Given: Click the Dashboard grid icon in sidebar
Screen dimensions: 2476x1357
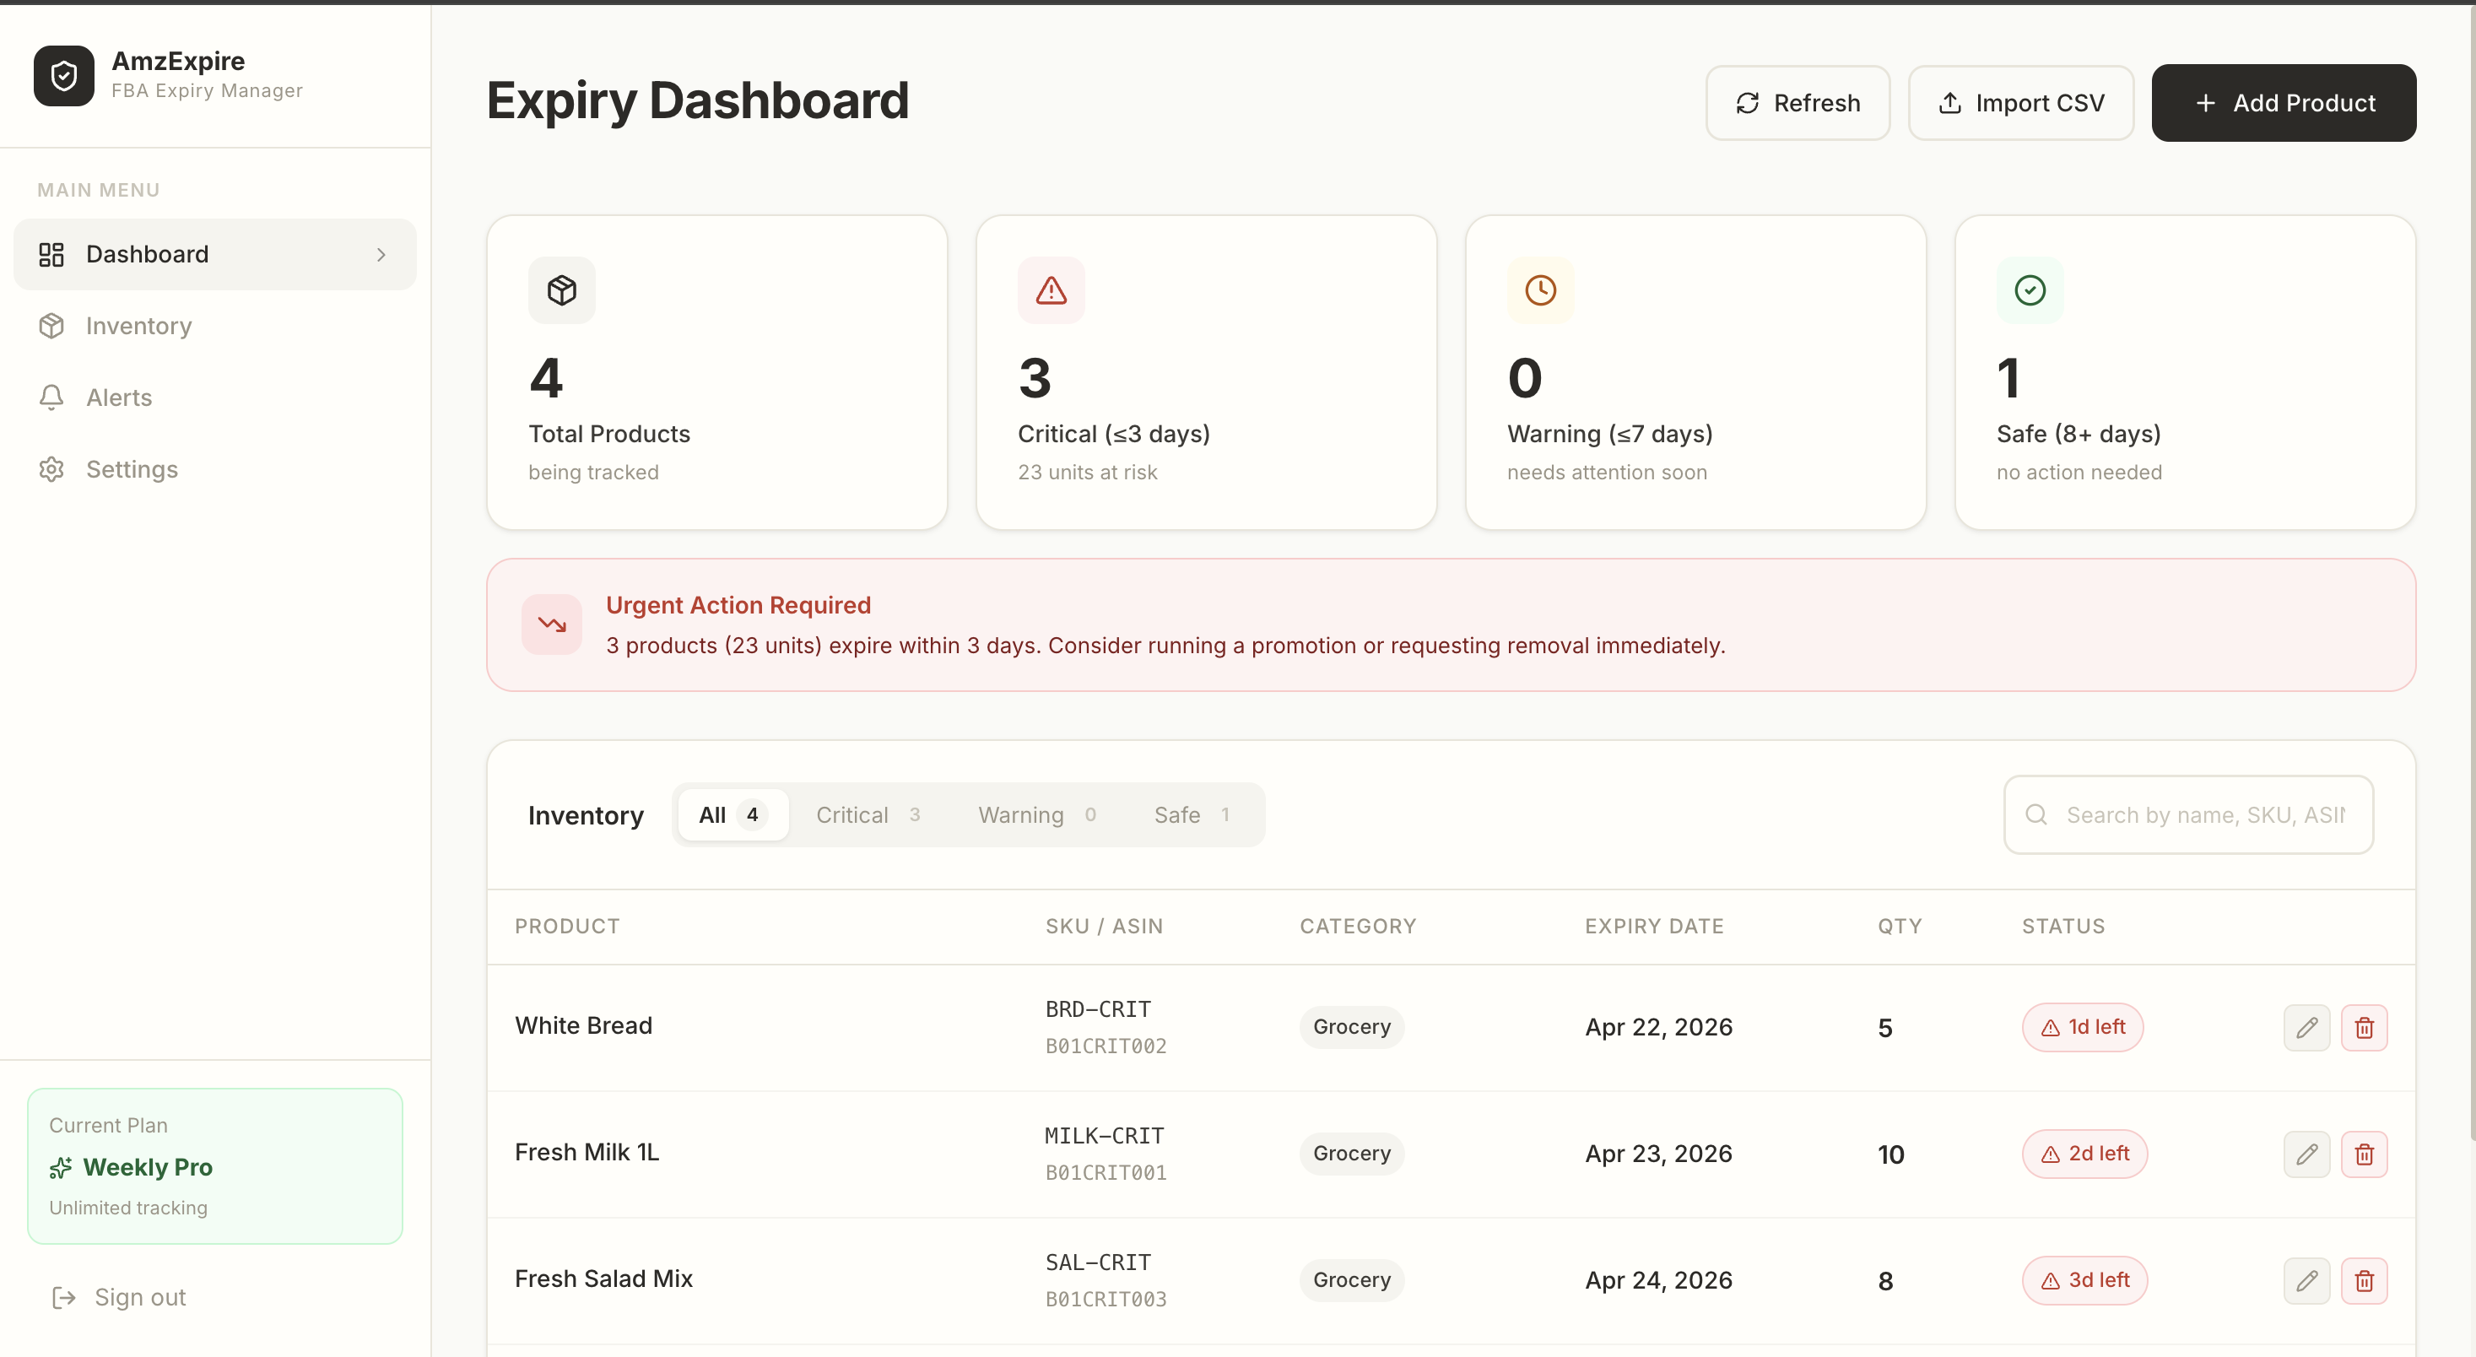Looking at the screenshot, I should pyautogui.click(x=51, y=255).
